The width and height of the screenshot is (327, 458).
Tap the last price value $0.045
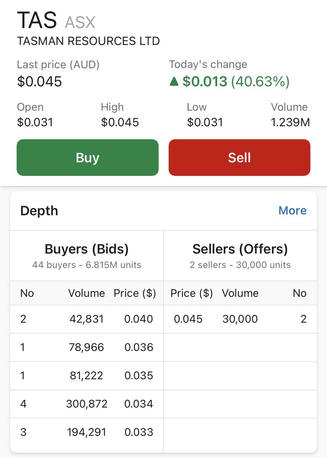coord(39,81)
